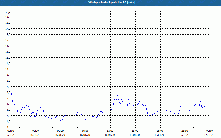Image resolution: width=221 pixels, height=138 pixels.
Task: Click the wind curve minimum just before 06:00
Action: tap(62, 121)
